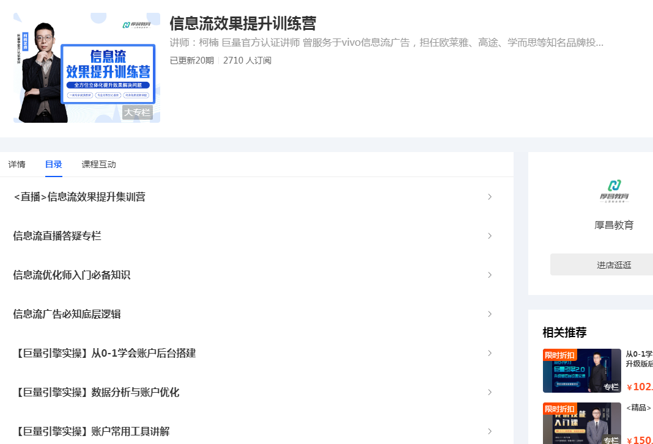The image size is (653, 444).
Task: Open the 巨量引擎2.0 recommended course thumbnail
Action: point(582,371)
